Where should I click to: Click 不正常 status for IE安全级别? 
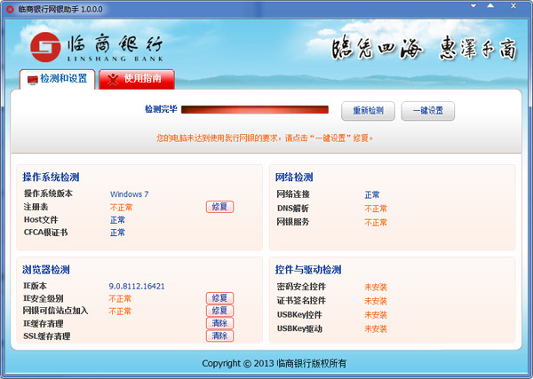[120, 299]
